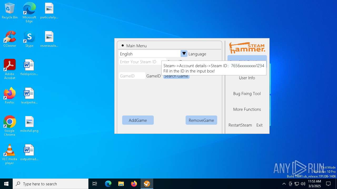This screenshot has width=337, height=189.
Task: Open the notification center icon
Action: (328, 184)
